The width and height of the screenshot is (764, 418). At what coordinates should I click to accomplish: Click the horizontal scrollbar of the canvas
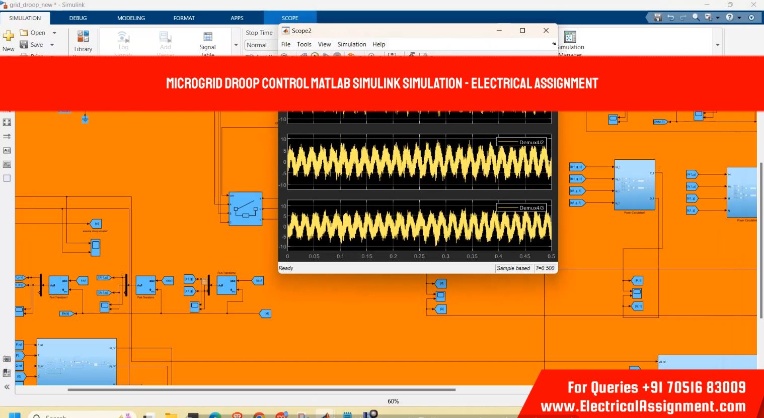261,389
